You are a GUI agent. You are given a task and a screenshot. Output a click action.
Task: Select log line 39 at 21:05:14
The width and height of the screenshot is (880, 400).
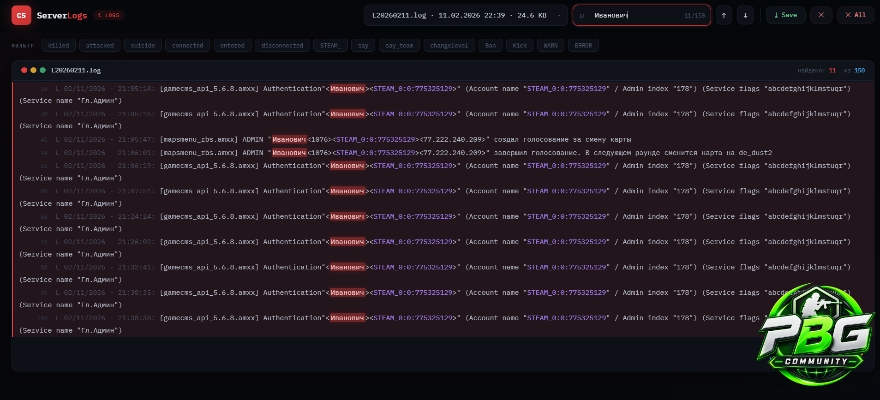(x=443, y=95)
